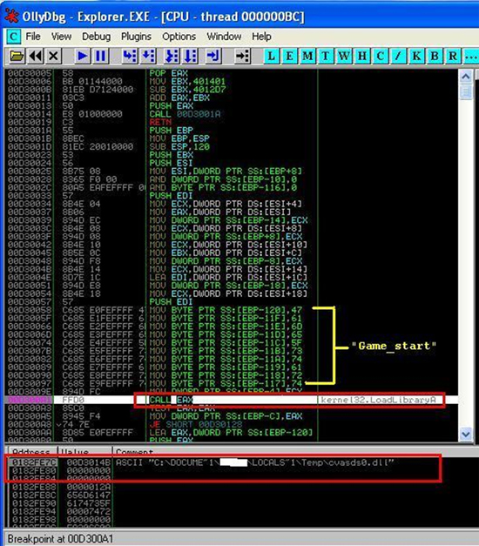
Task: Open the Window menu
Action: point(224,37)
